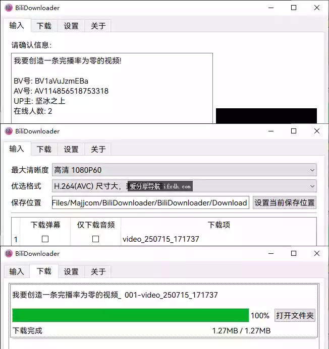
Task: Select the video_250715_171737 download item
Action: [x=161, y=239]
